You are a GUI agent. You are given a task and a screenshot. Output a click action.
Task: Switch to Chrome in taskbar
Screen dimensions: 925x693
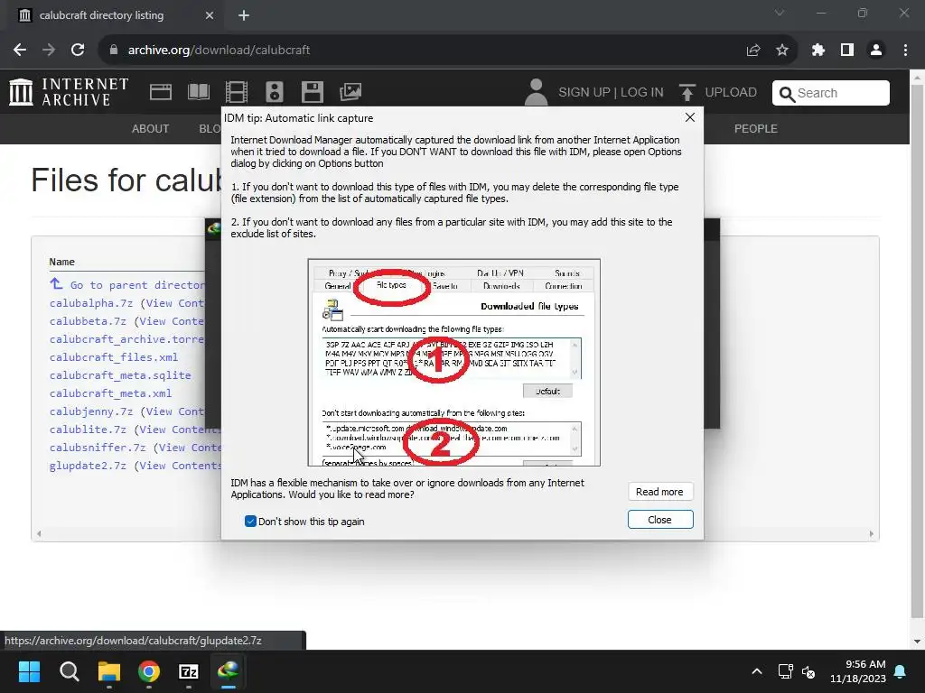(x=149, y=671)
